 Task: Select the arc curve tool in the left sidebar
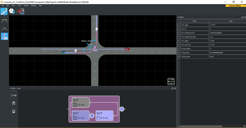click(4, 21)
